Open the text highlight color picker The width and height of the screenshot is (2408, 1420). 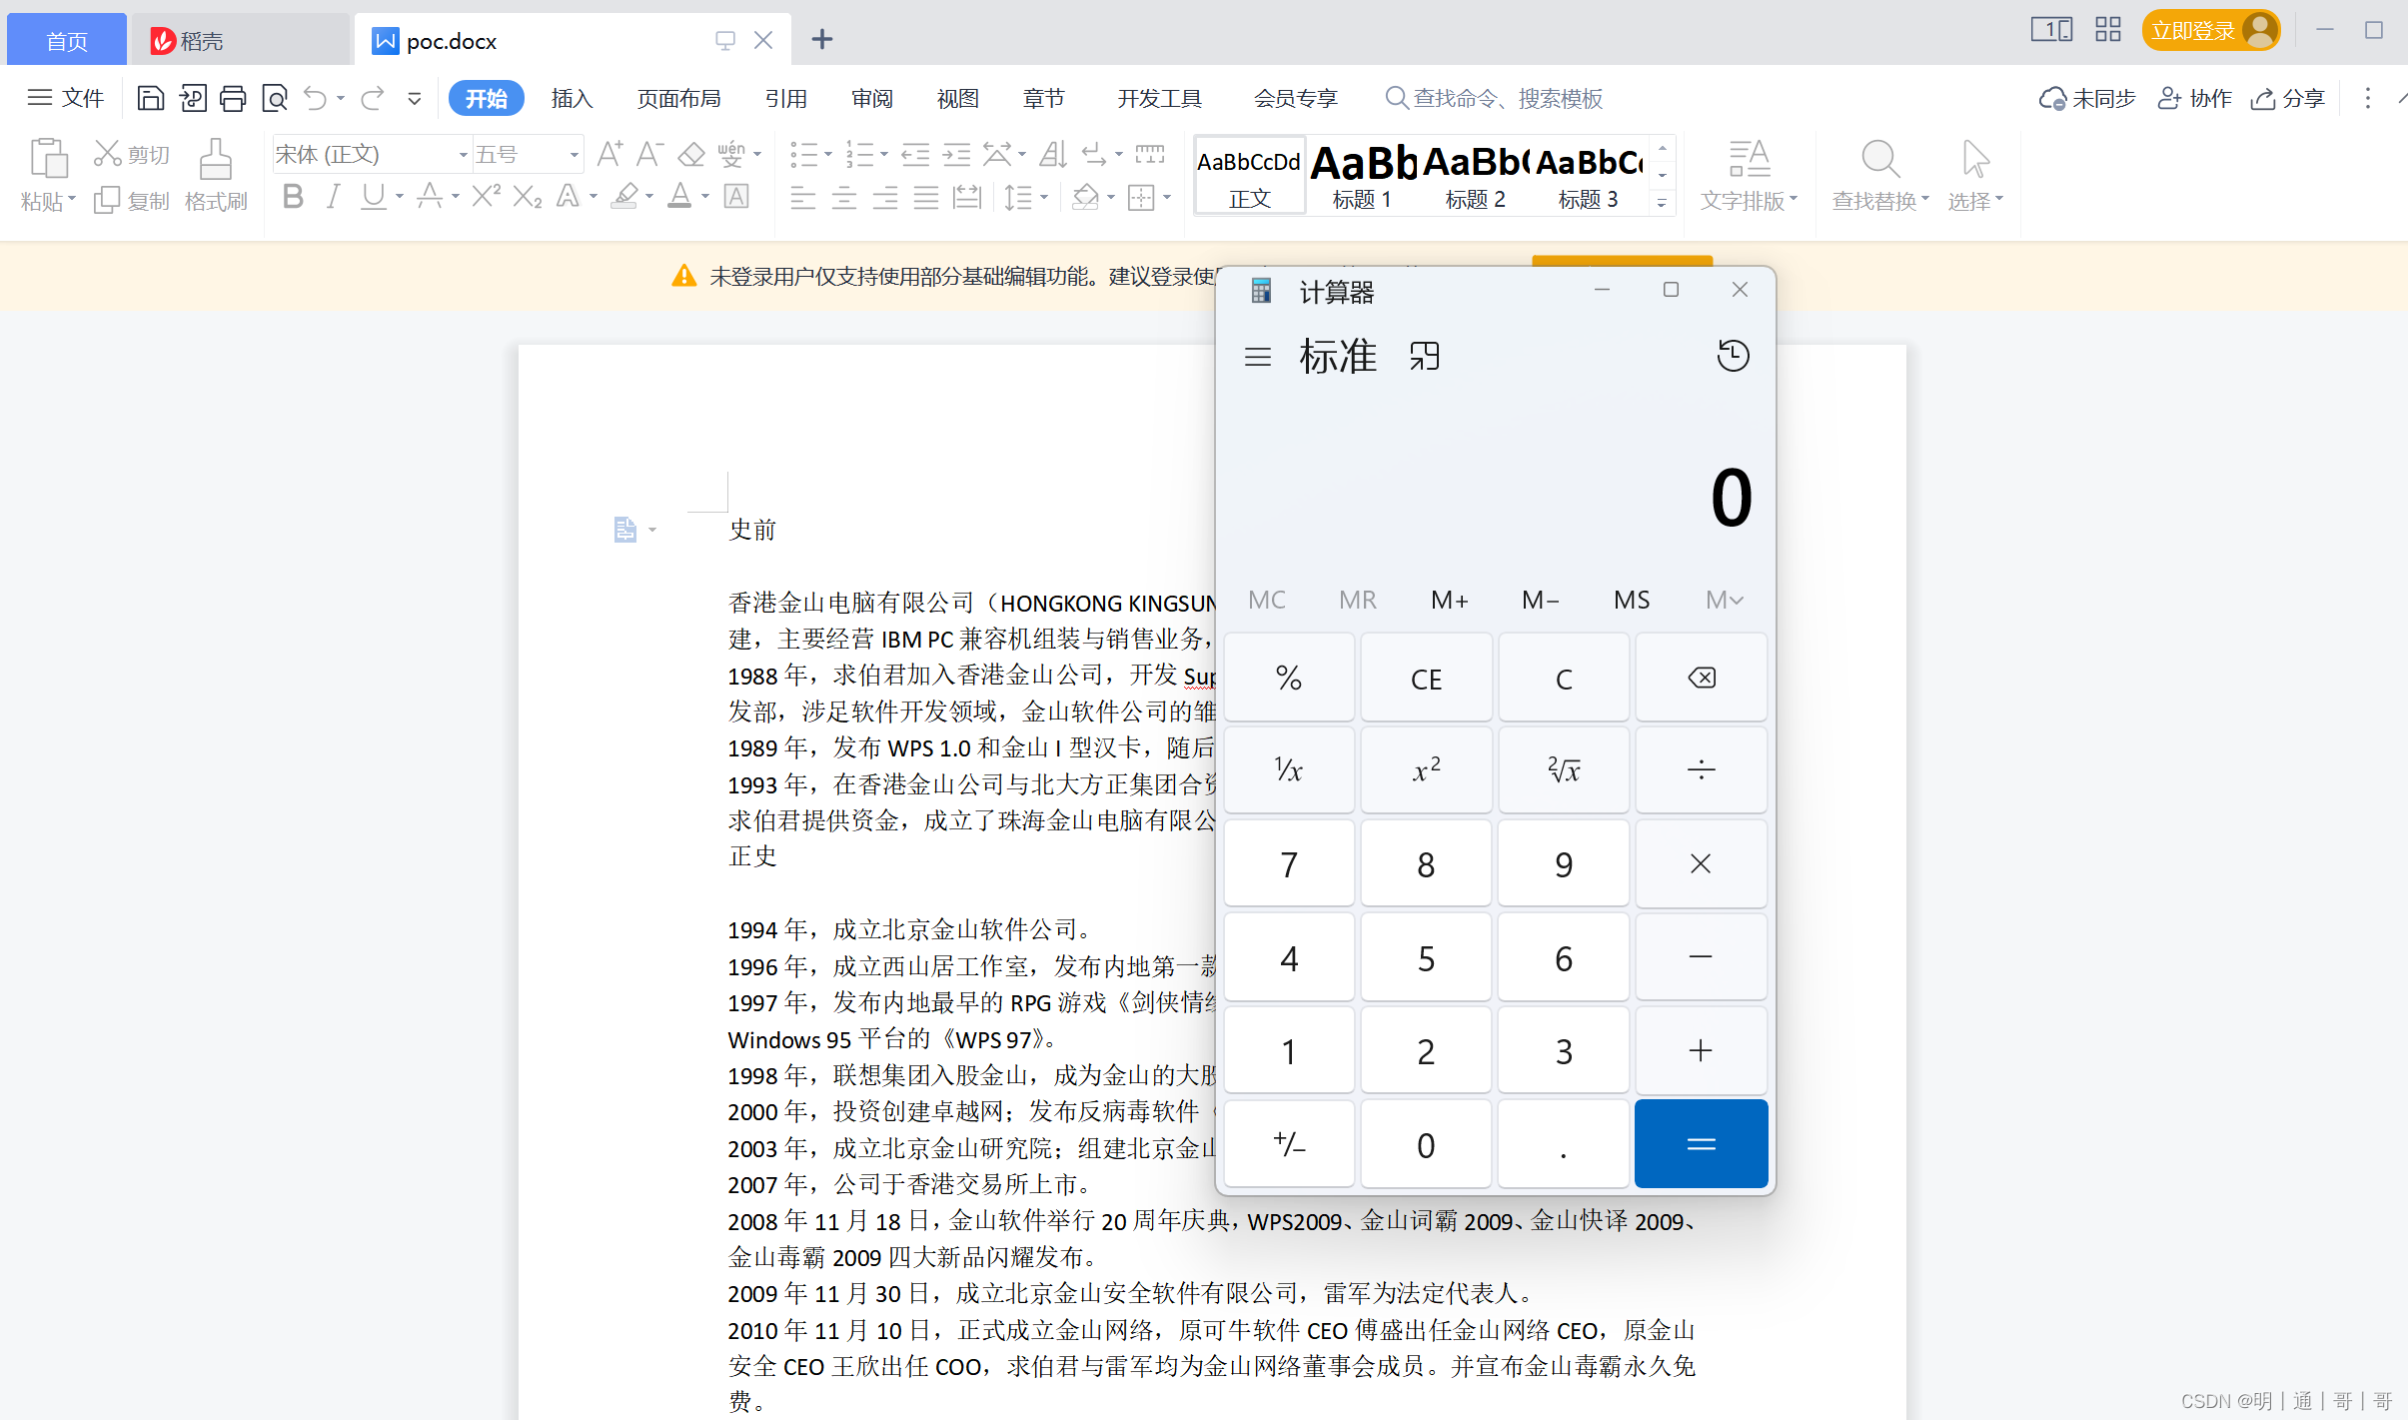649,197
